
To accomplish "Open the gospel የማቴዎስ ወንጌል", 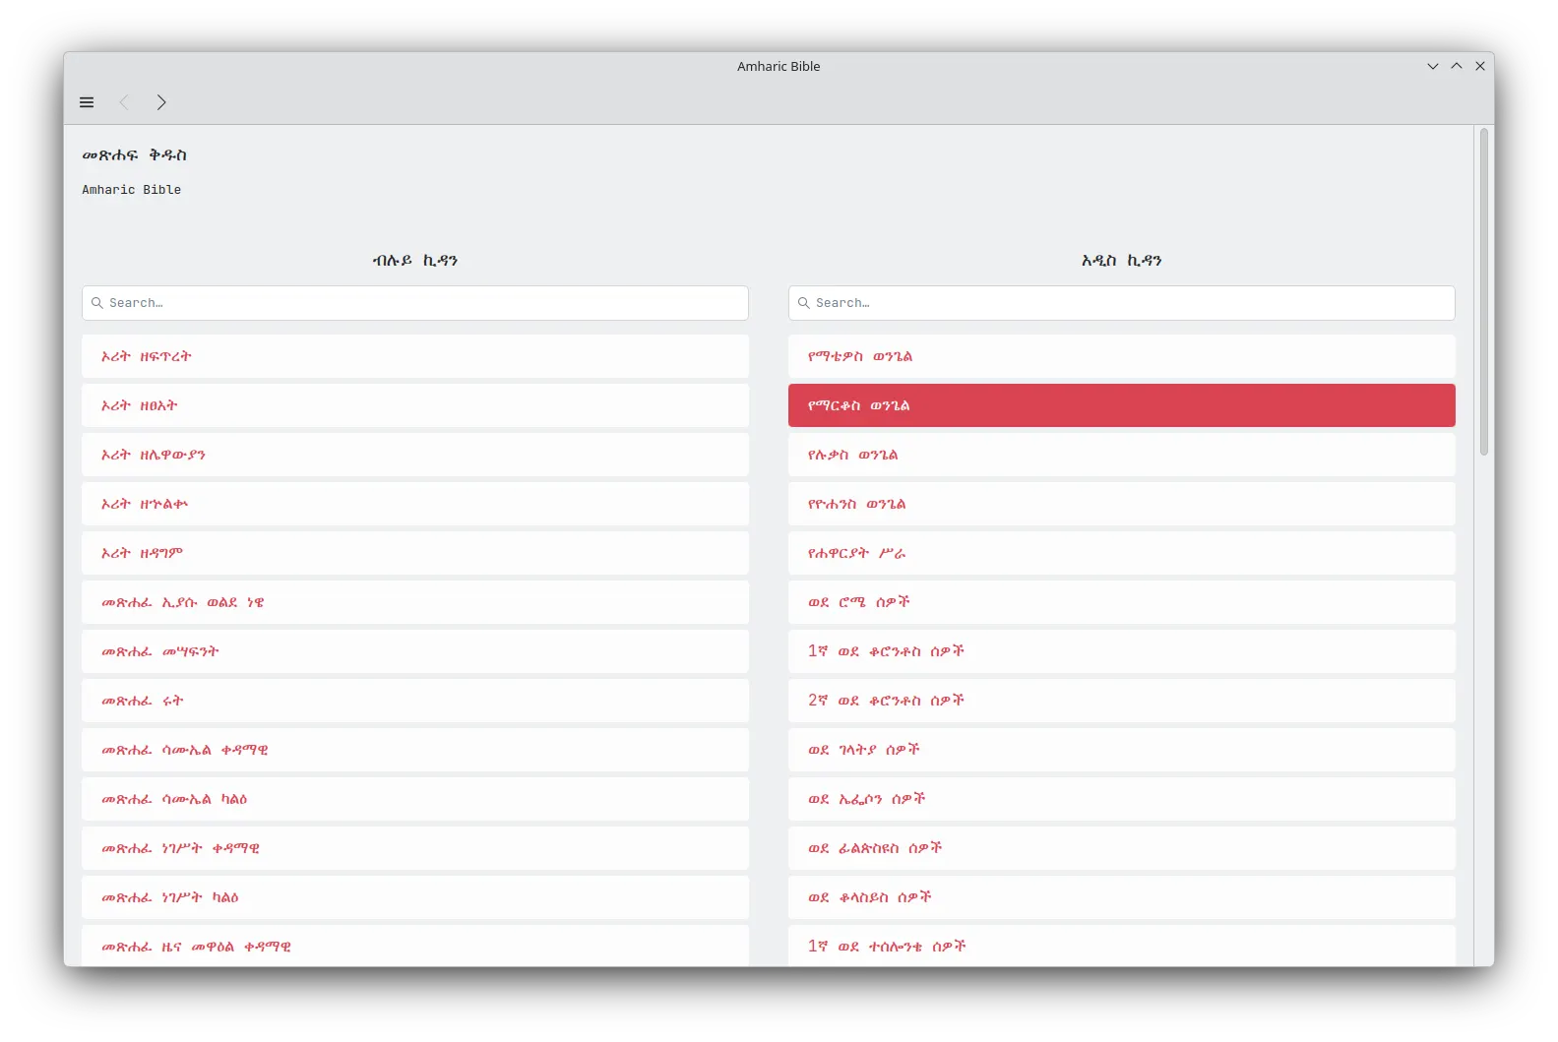I will 1122,356.
